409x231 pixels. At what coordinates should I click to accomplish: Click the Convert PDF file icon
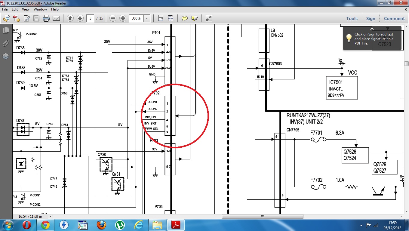click(16, 18)
